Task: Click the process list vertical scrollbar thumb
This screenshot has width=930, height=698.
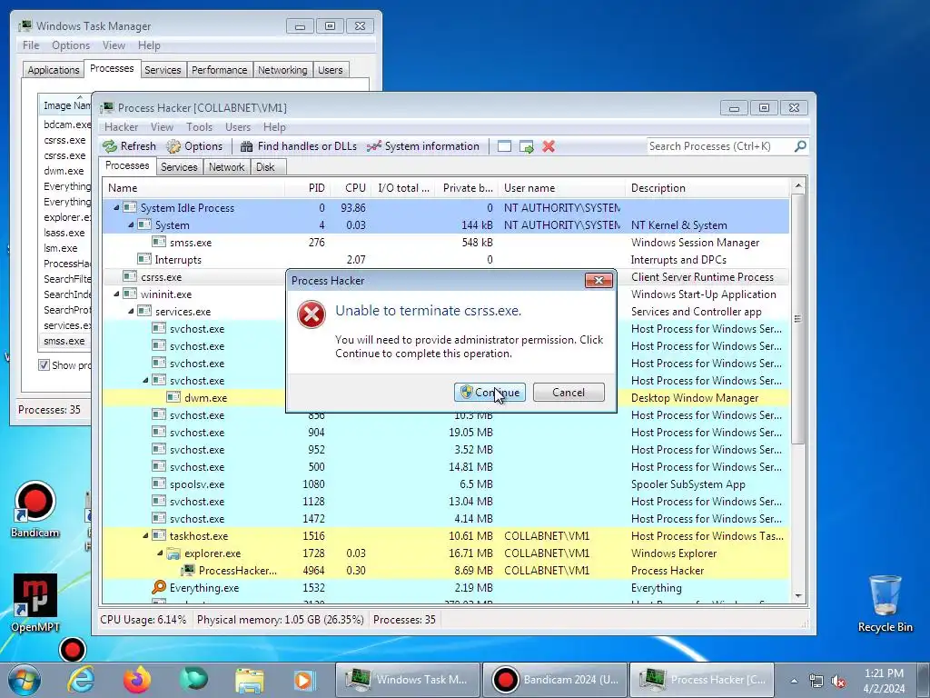Action: [x=798, y=319]
